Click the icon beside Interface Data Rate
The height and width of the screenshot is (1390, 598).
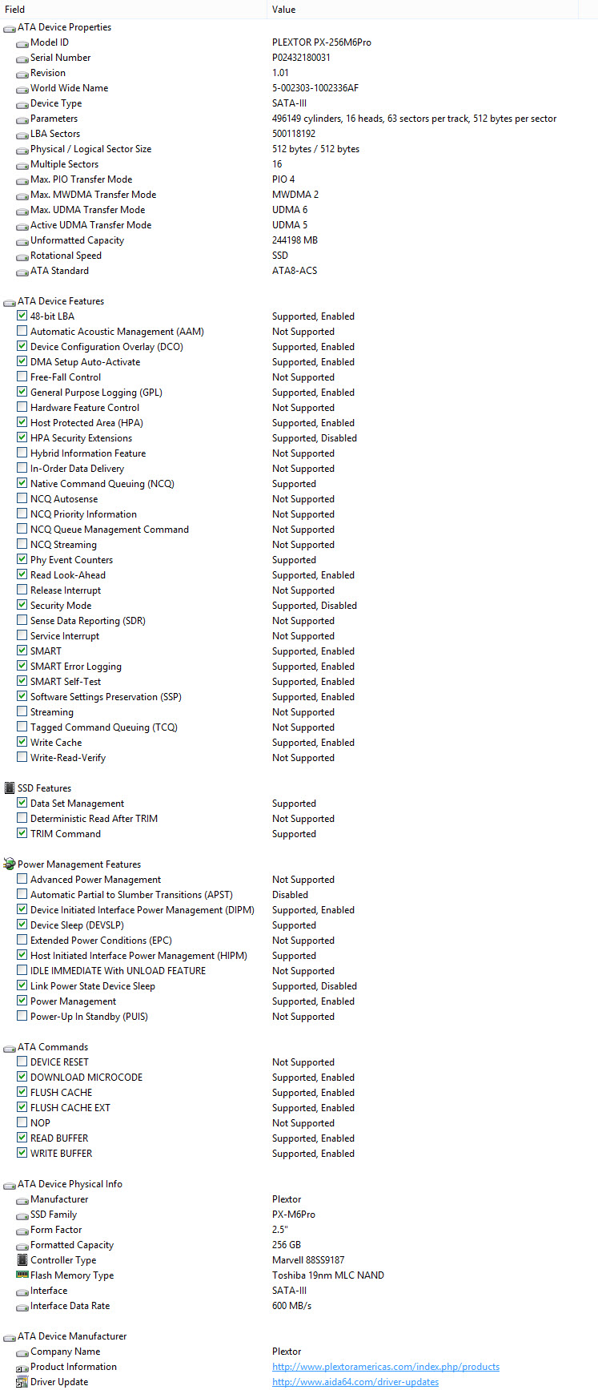coord(22,1307)
